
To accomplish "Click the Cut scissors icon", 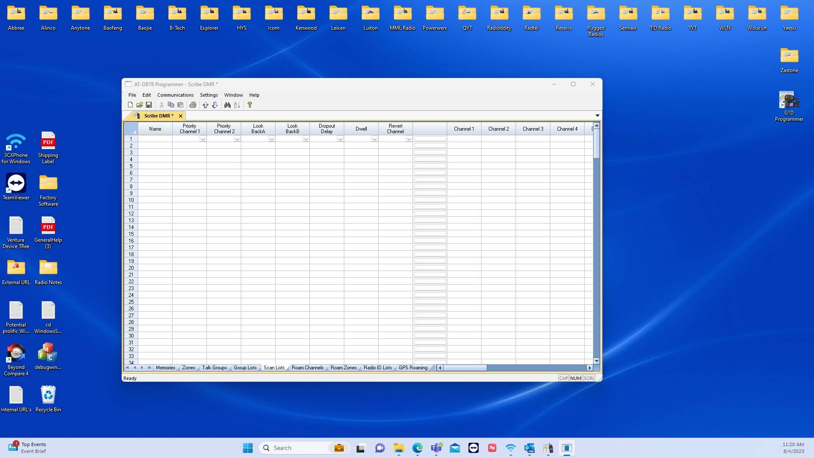I will click(x=162, y=105).
